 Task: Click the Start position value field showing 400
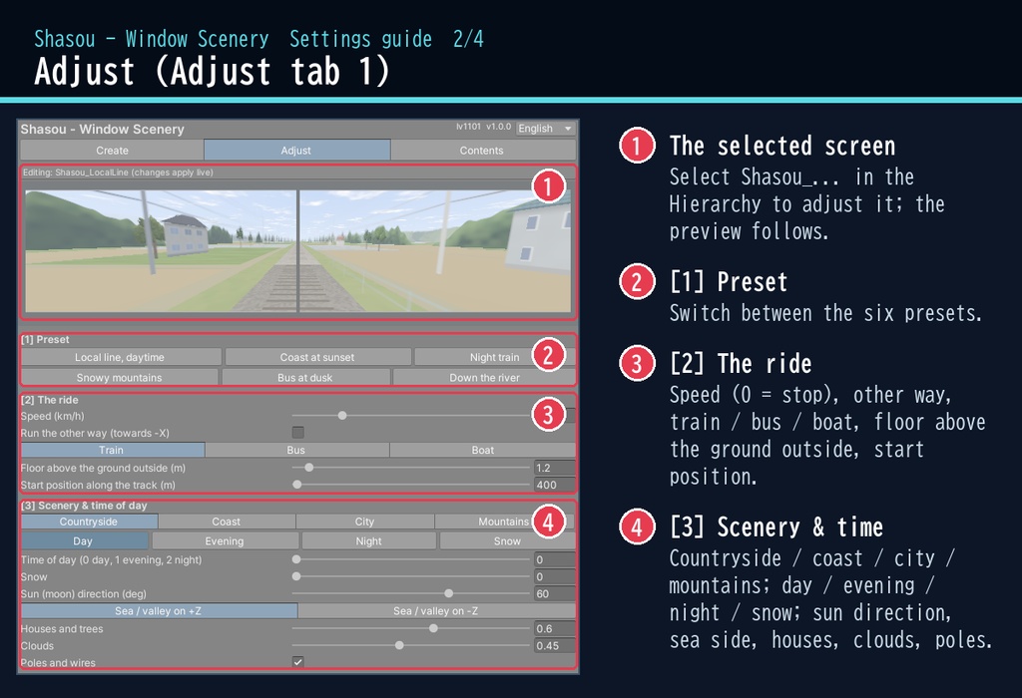pos(554,485)
